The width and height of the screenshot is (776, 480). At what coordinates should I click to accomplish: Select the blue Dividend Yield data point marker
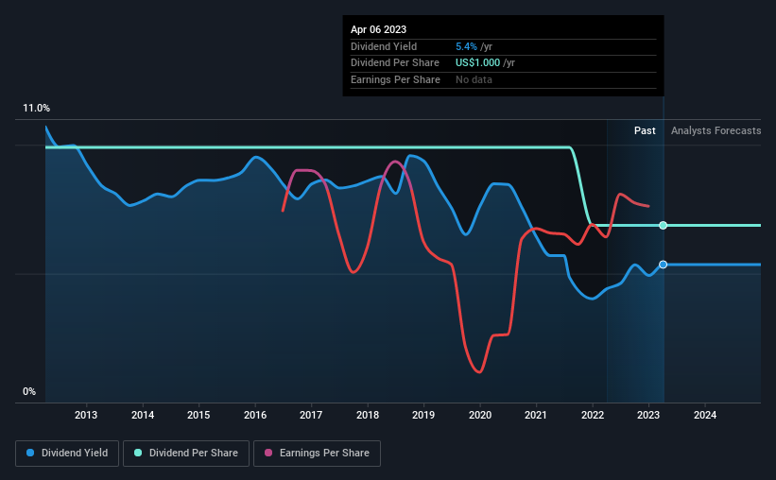(664, 265)
